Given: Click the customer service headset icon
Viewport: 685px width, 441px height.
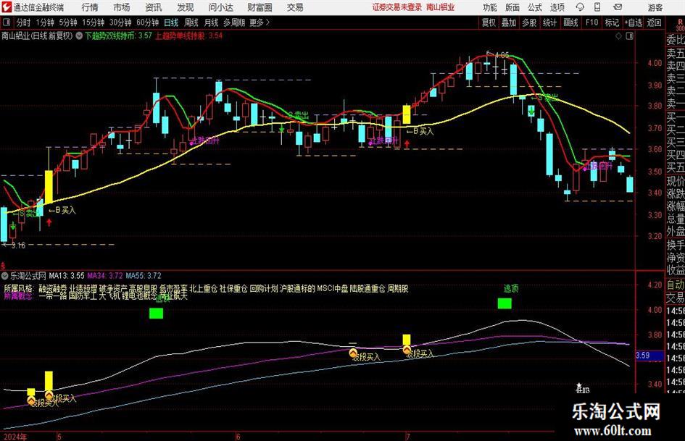Looking at the screenshot, I should [580, 7].
